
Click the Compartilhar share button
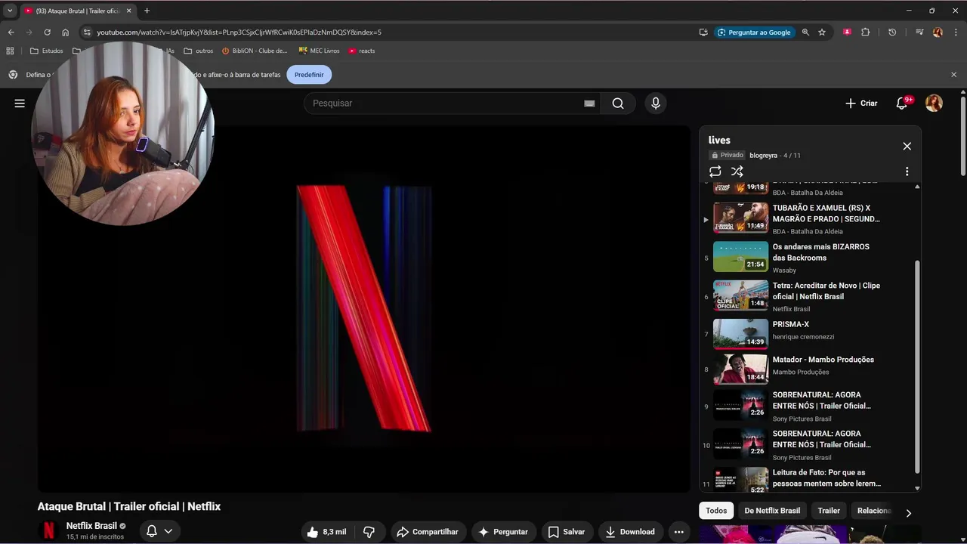click(x=428, y=532)
